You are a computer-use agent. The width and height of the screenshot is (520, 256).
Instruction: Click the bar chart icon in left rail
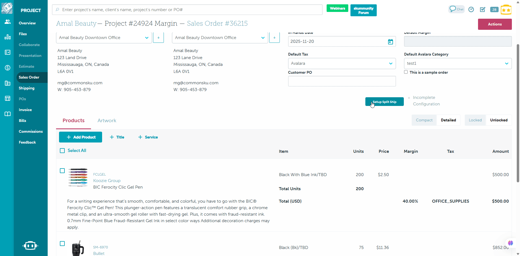tap(8, 37)
